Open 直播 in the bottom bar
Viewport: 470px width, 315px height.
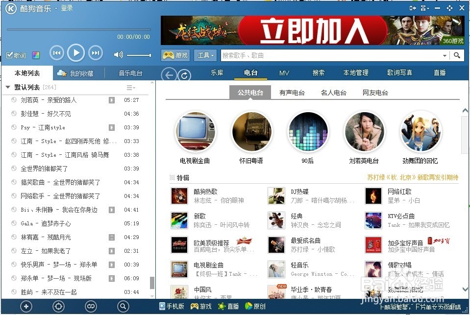click(229, 306)
